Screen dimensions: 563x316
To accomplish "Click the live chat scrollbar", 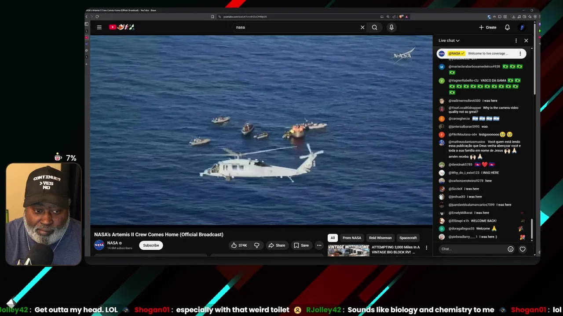I will pos(532,230).
